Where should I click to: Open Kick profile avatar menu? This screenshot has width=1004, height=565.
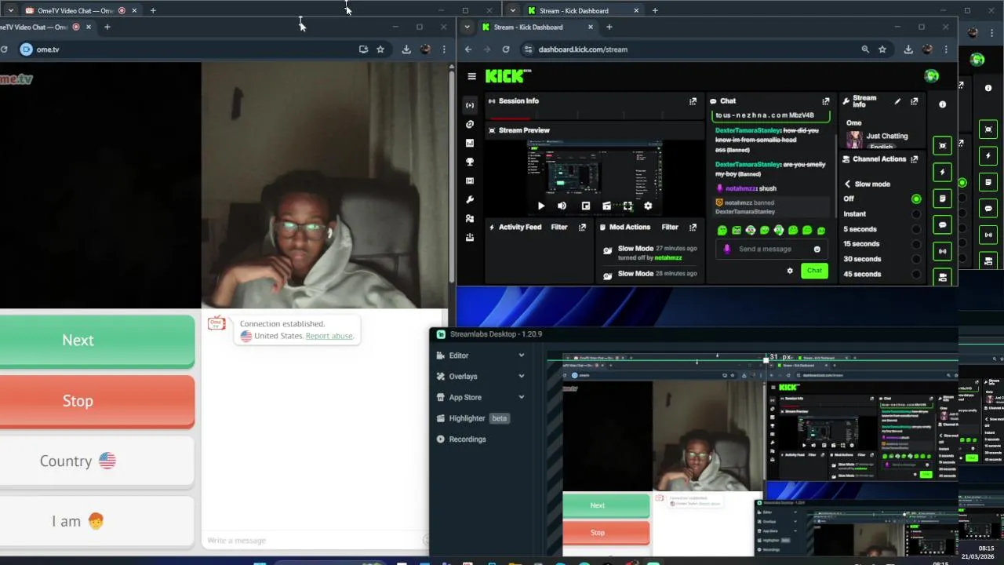931,76
